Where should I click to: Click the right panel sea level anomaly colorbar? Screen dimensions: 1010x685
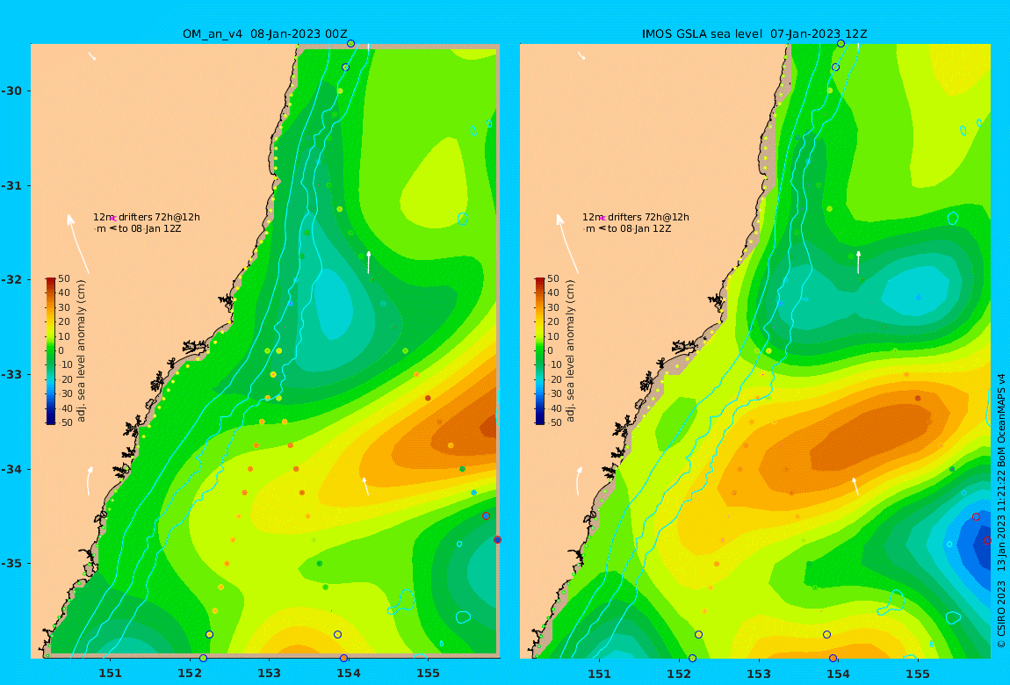[540, 351]
